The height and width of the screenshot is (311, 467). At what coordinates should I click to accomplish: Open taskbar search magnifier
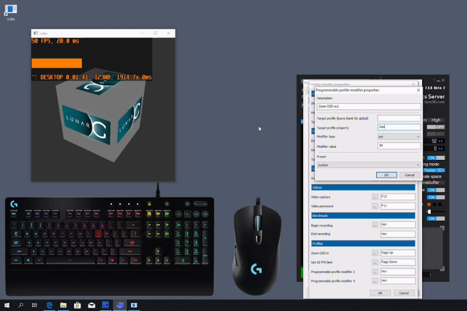click(21, 305)
